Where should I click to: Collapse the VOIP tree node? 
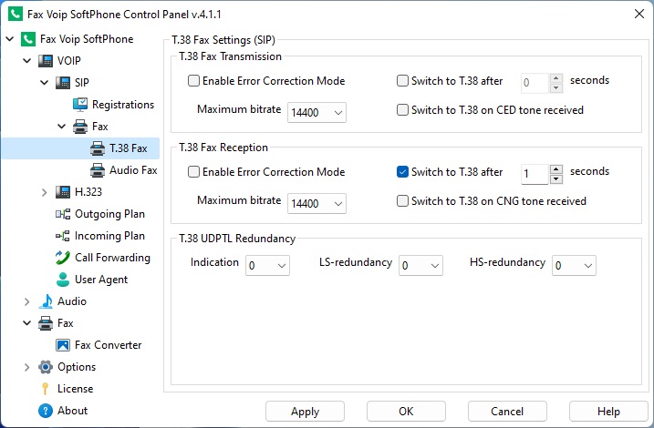click(27, 61)
